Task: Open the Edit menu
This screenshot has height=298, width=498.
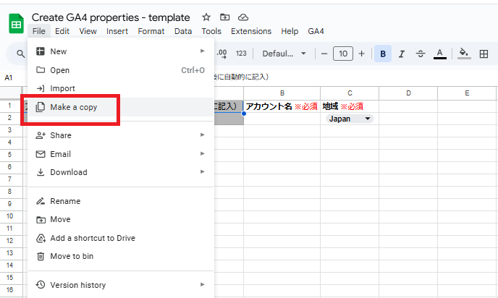Action: 62,31
